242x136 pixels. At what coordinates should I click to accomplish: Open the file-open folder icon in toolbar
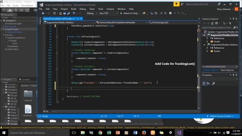coord(60,14)
